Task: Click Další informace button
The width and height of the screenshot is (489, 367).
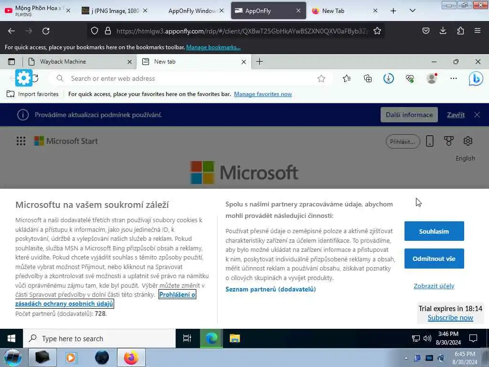Action: click(409, 115)
